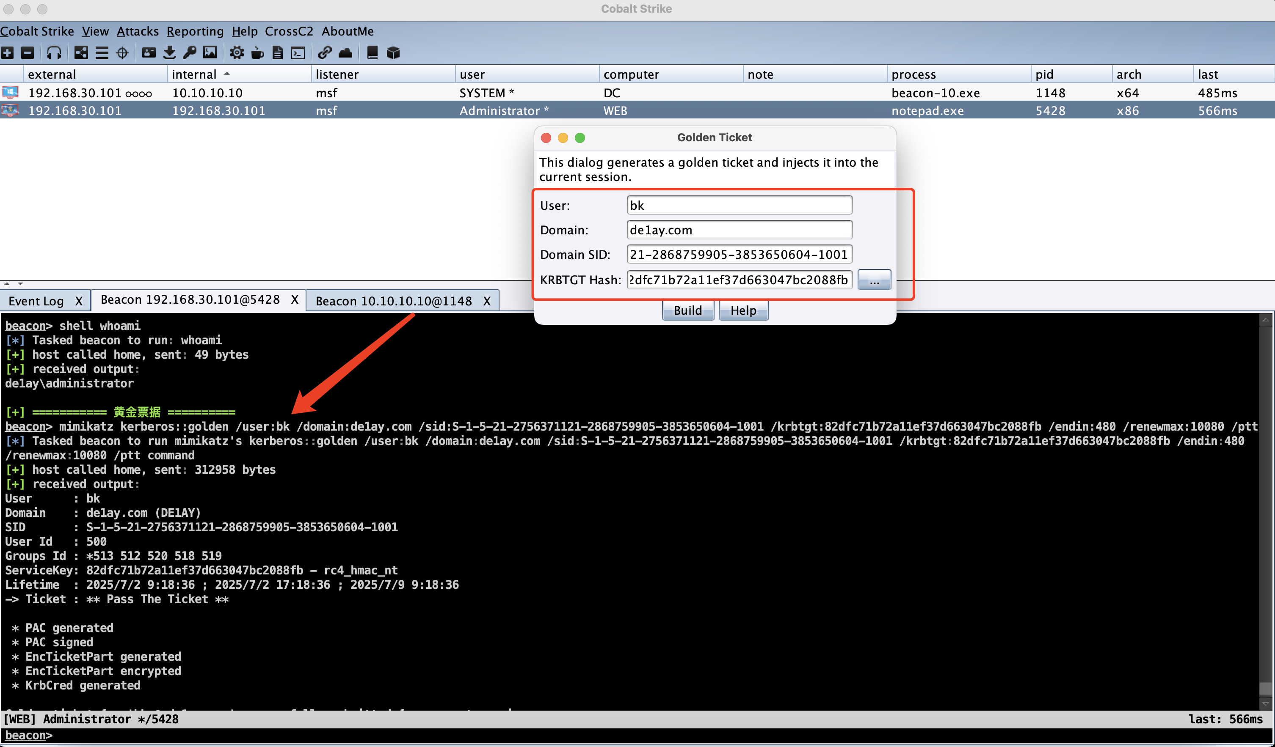The image size is (1275, 747).
Task: Click the beacon computer icon for the WEB row
Action: coord(10,110)
